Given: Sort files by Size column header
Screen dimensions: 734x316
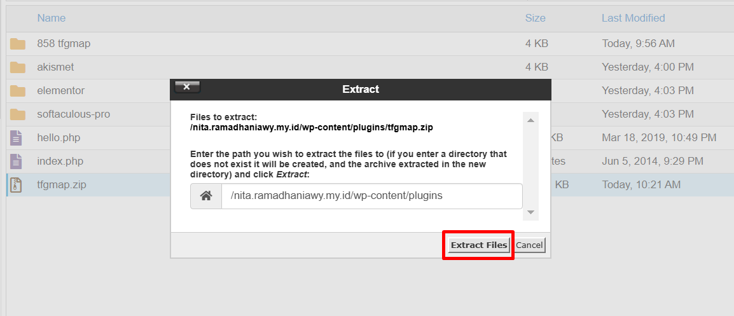Looking at the screenshot, I should point(535,18).
